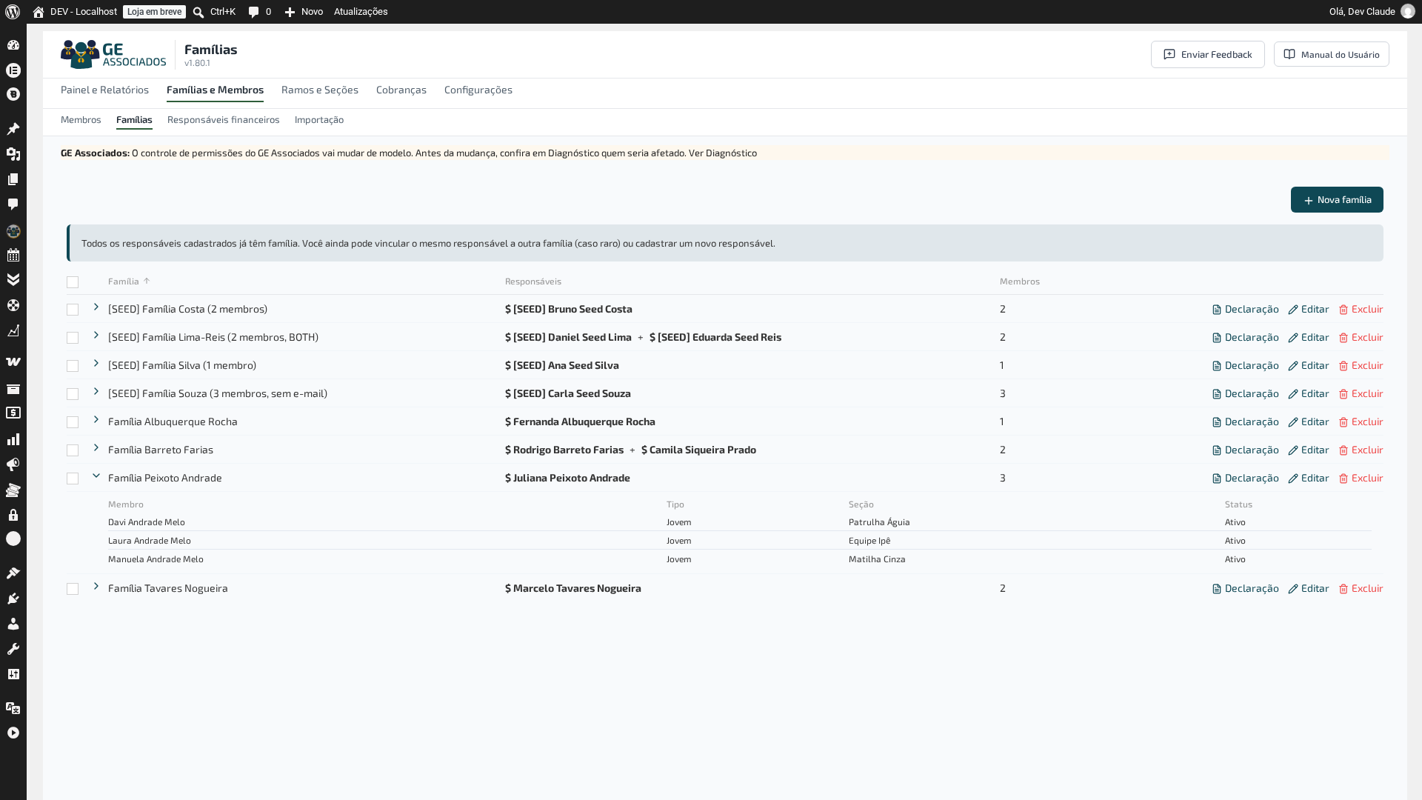Check the [SEED] Família Silva row checkbox
Viewport: 1422px width, 800px height.
pos(73,366)
